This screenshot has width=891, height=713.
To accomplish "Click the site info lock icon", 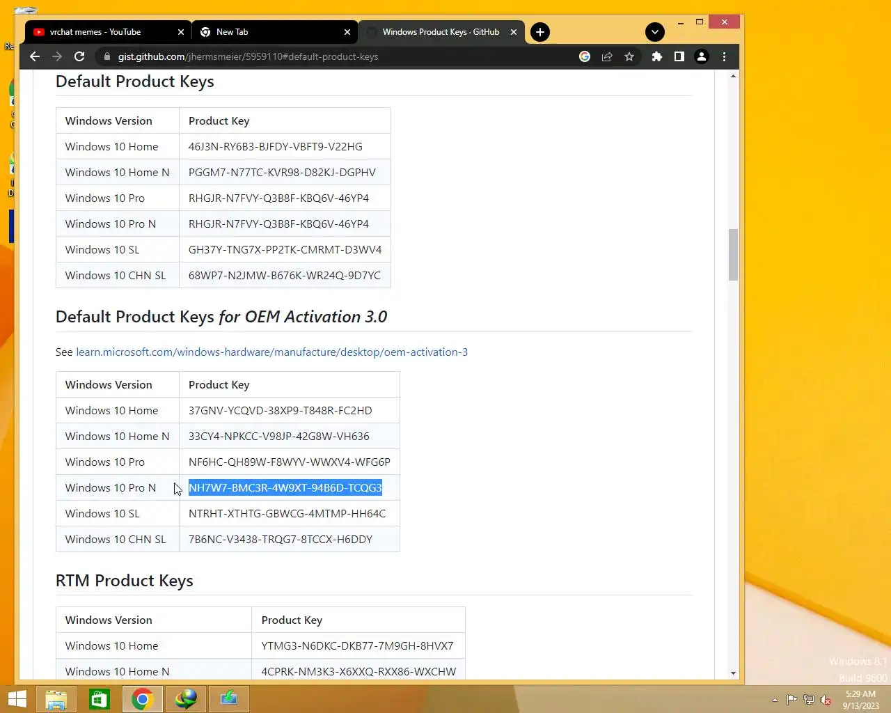I will (x=106, y=56).
